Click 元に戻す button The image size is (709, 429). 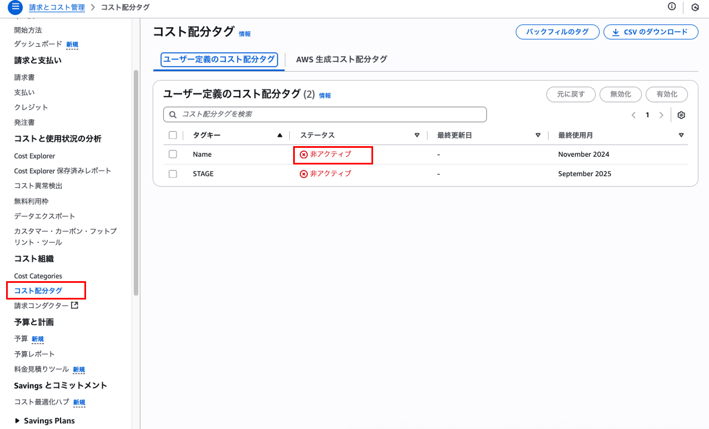pyautogui.click(x=571, y=94)
